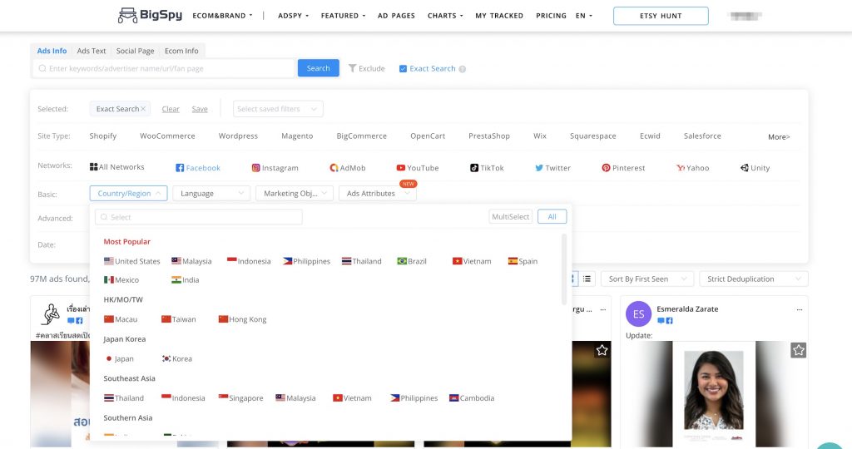Toggle the Exact Search checkbox
The image size is (852, 449).
(x=404, y=68)
